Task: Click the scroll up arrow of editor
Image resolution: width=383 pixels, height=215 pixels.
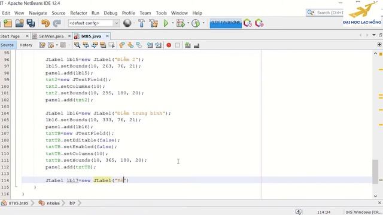Action: point(375,54)
